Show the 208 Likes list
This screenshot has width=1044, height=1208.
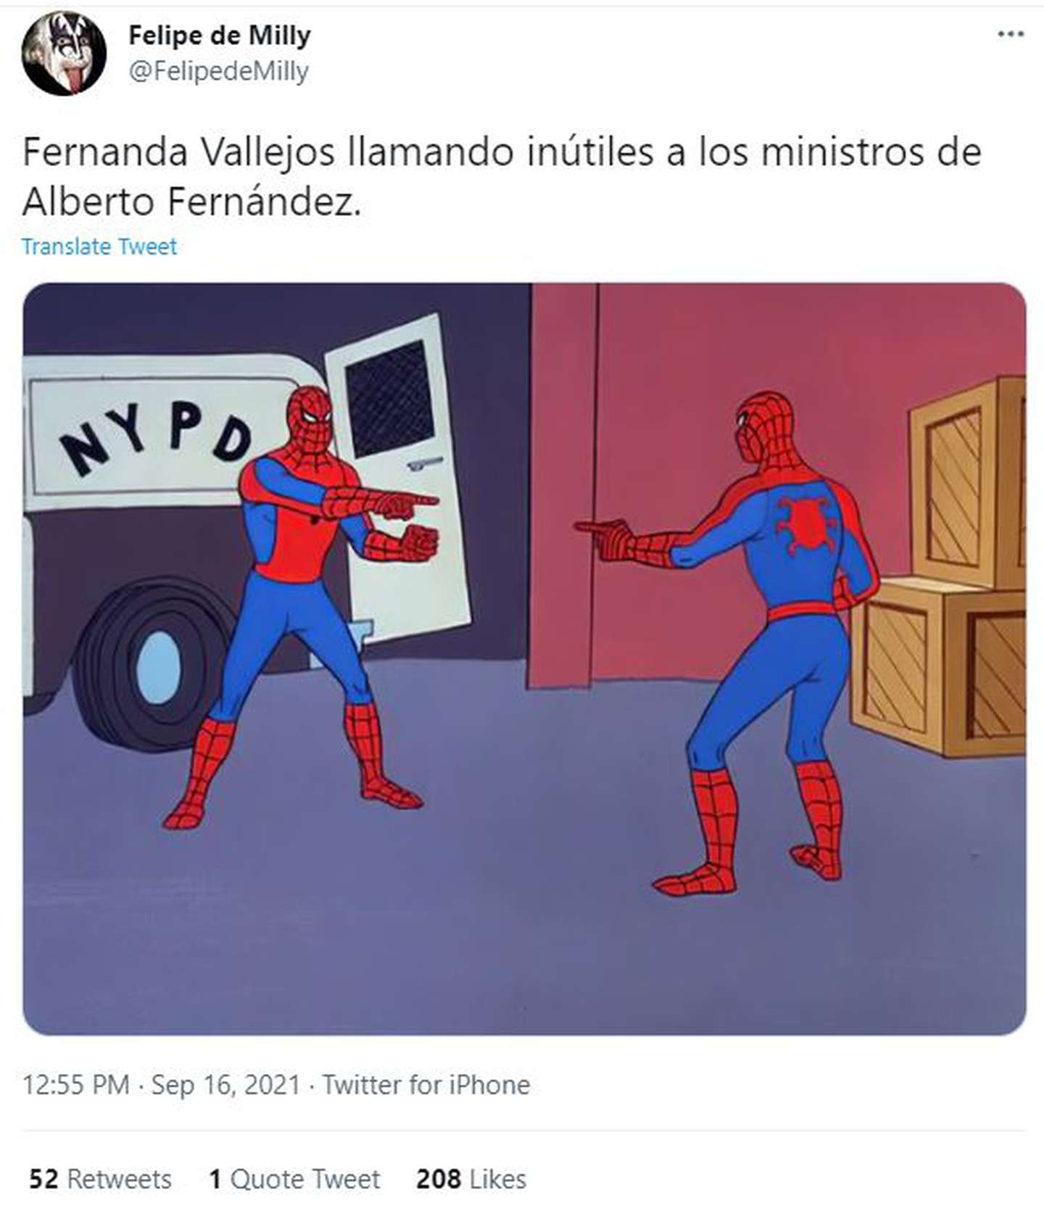[x=471, y=1178]
